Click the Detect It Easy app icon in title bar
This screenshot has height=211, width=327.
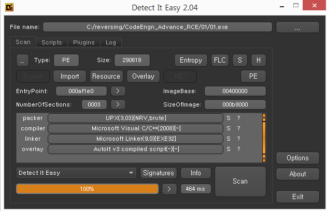coord(9,7)
